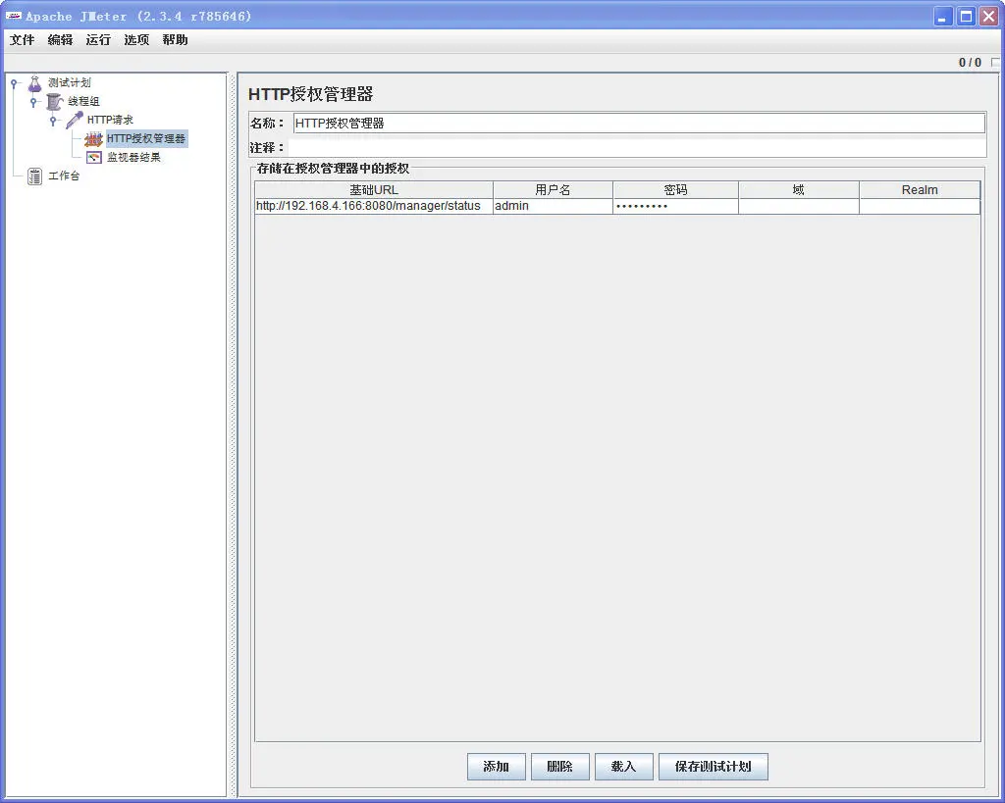Click the empty 域 cell in admin row
1005x803 pixels.
[x=799, y=206]
